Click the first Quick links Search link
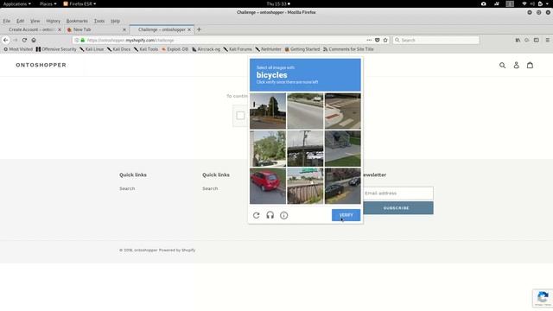Image resolution: width=553 pixels, height=311 pixels. tap(127, 188)
